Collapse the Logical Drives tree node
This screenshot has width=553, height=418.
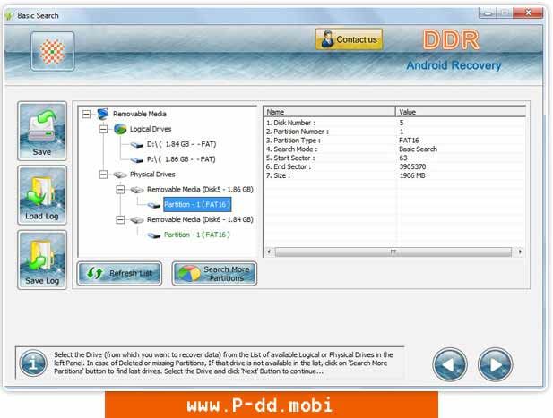click(103, 129)
